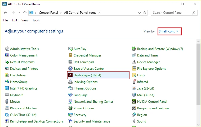201x127 pixels.
Task: Open RemoteApp and Desktop Connections link
Action: pos(37,121)
